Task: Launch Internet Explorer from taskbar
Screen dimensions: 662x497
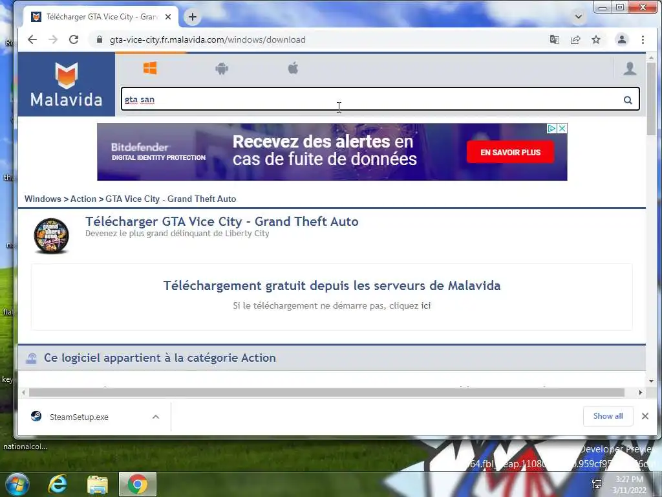Action: click(x=58, y=484)
